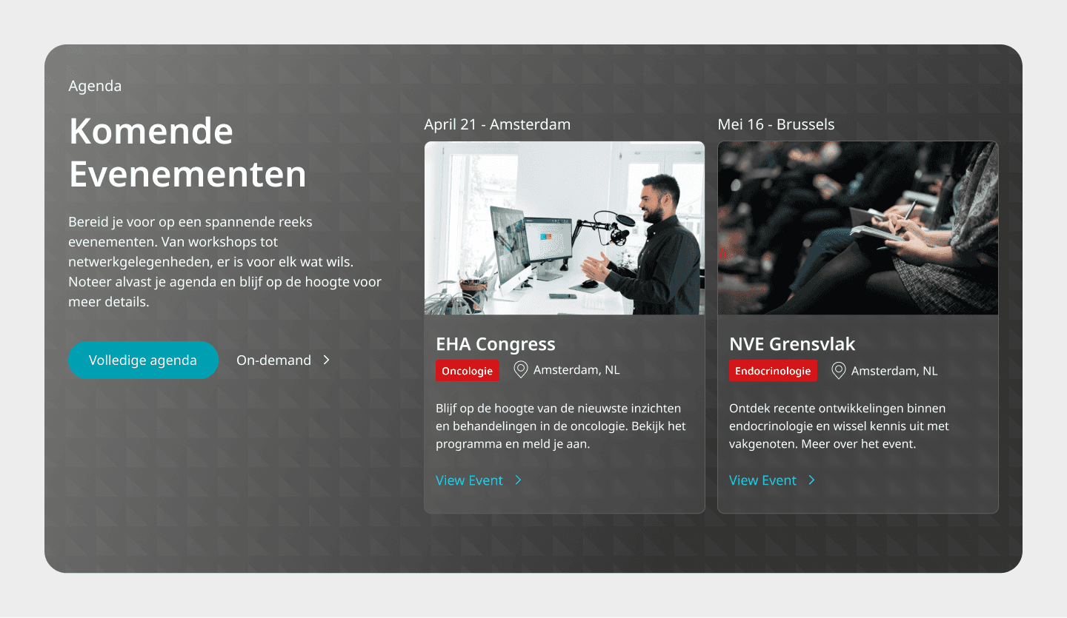Select the Amsterdam, NL location text on EHA card
1067x618 pixels.
(576, 369)
